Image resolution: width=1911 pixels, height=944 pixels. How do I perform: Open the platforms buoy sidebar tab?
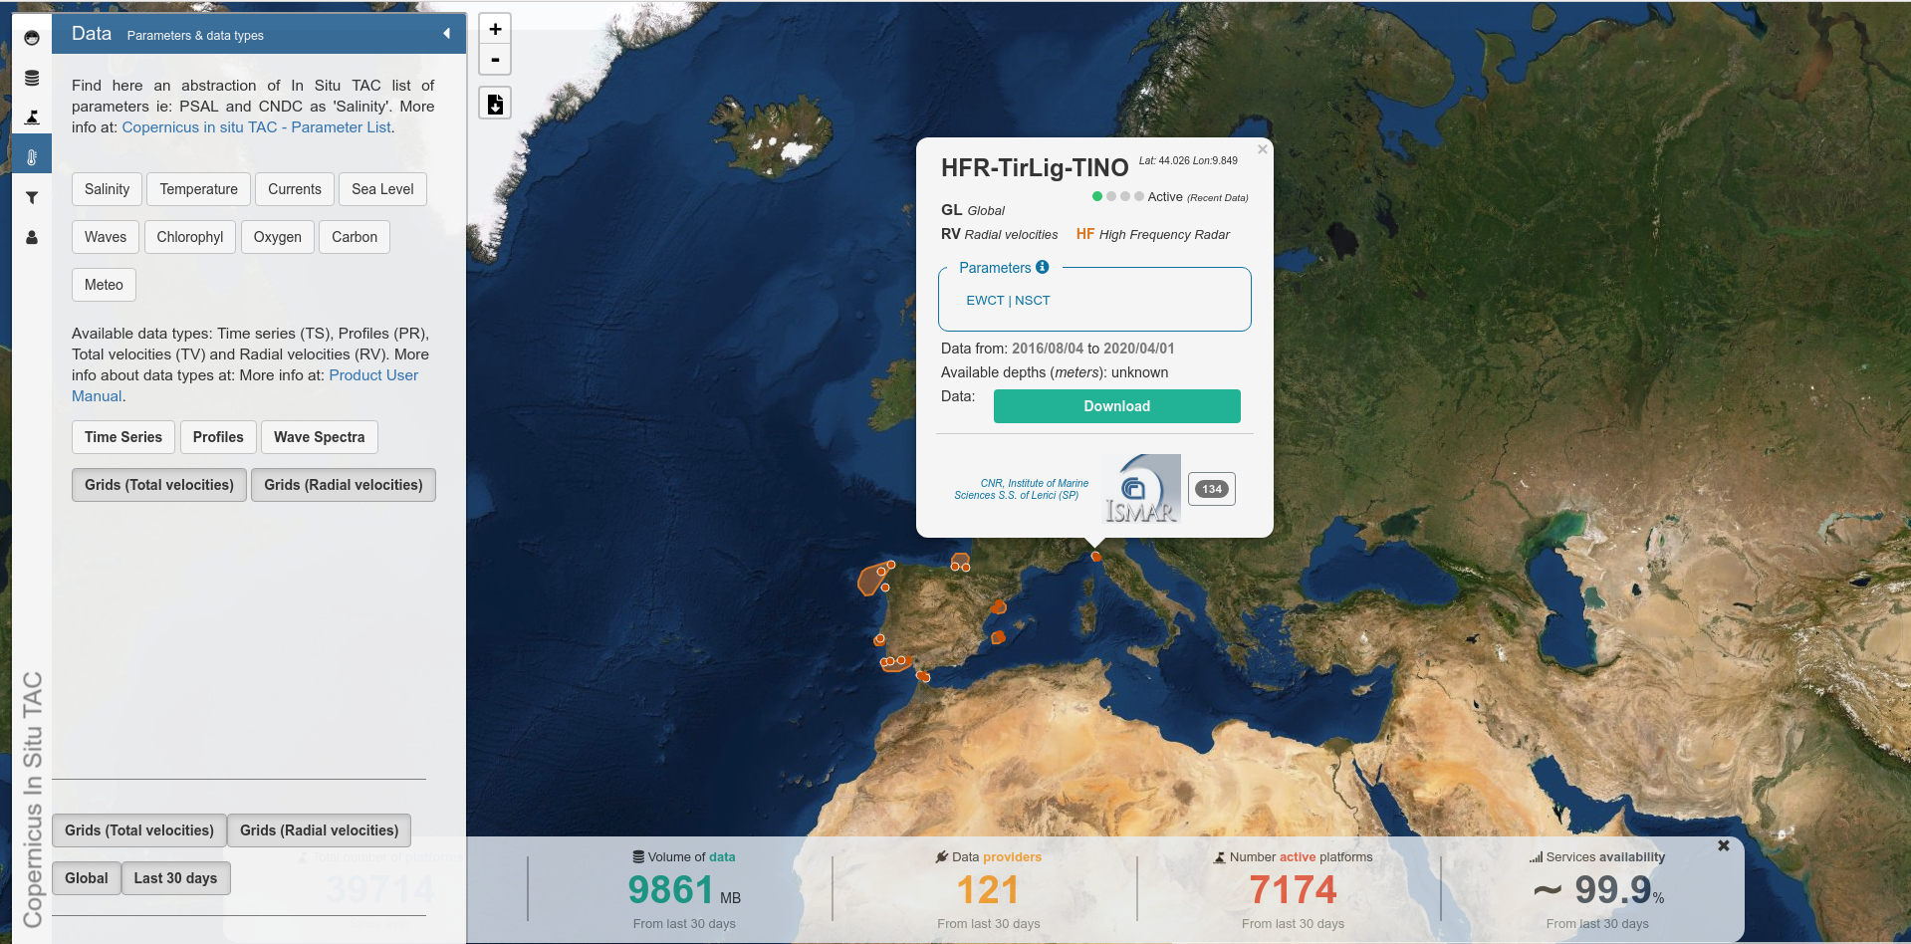[32, 118]
